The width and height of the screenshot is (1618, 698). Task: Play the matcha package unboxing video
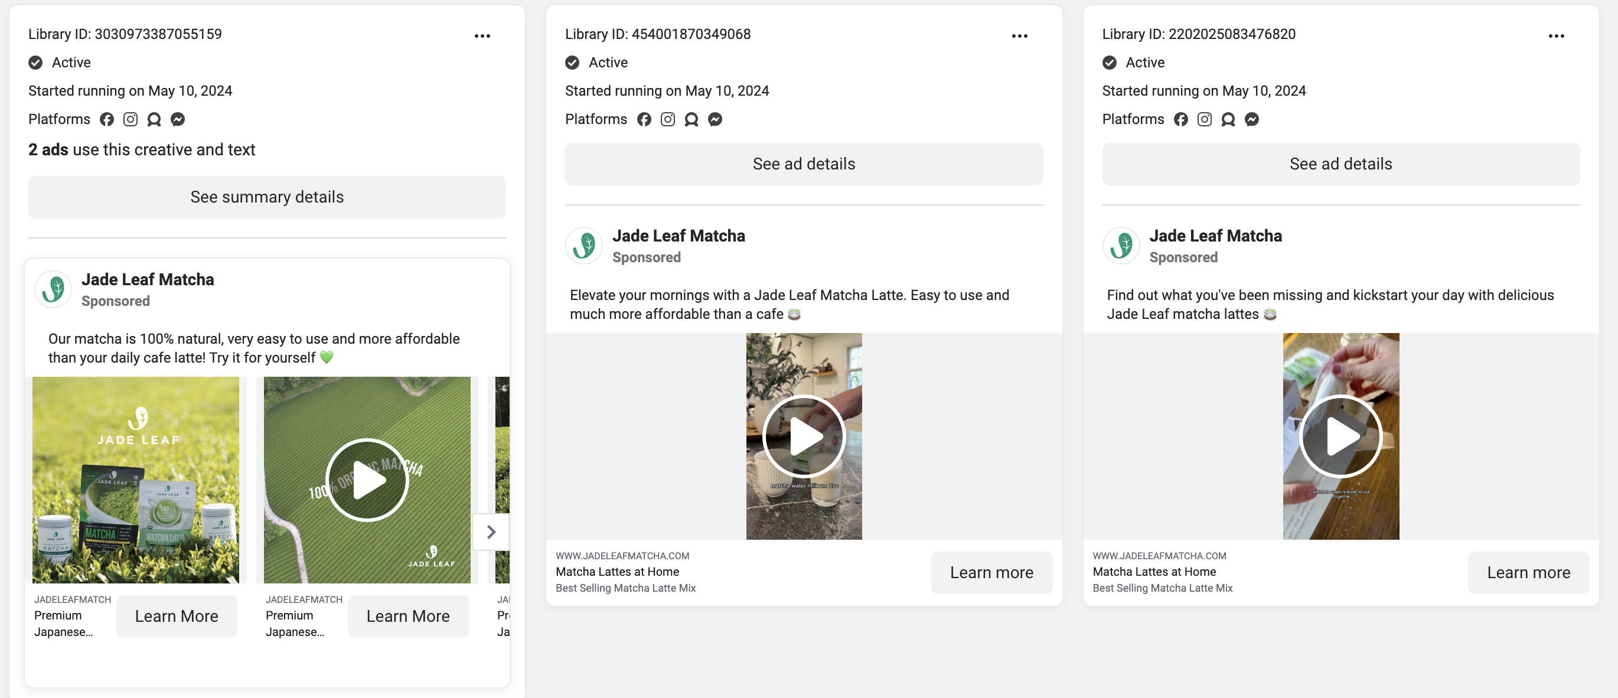1340,436
